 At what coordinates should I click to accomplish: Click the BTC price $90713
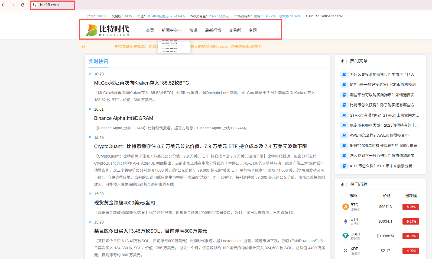click(385, 207)
